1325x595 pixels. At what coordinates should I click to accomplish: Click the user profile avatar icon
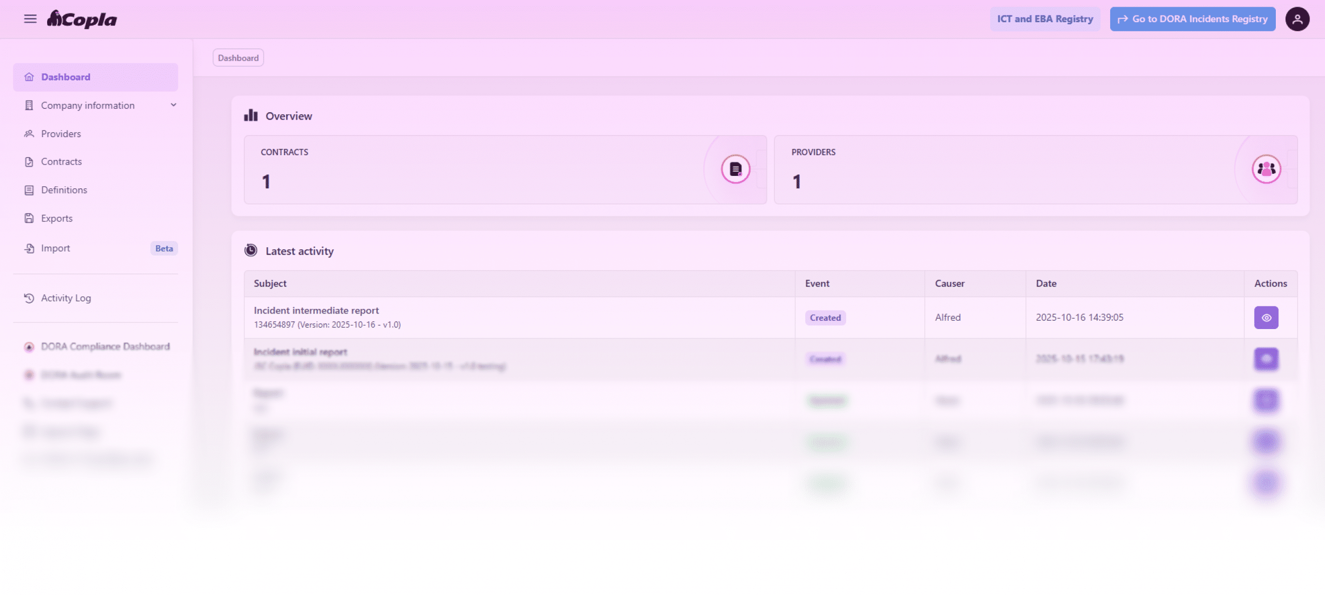click(1297, 19)
